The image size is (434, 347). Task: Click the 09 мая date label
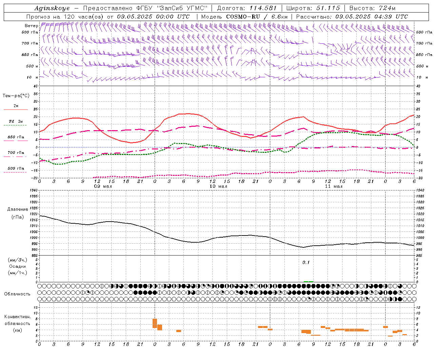(x=103, y=186)
